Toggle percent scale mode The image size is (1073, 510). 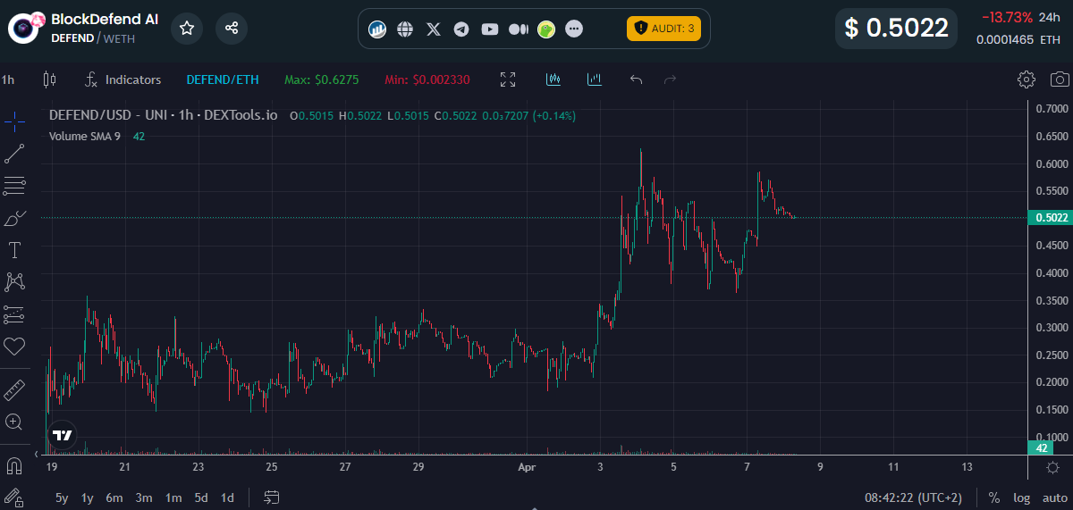(x=994, y=497)
